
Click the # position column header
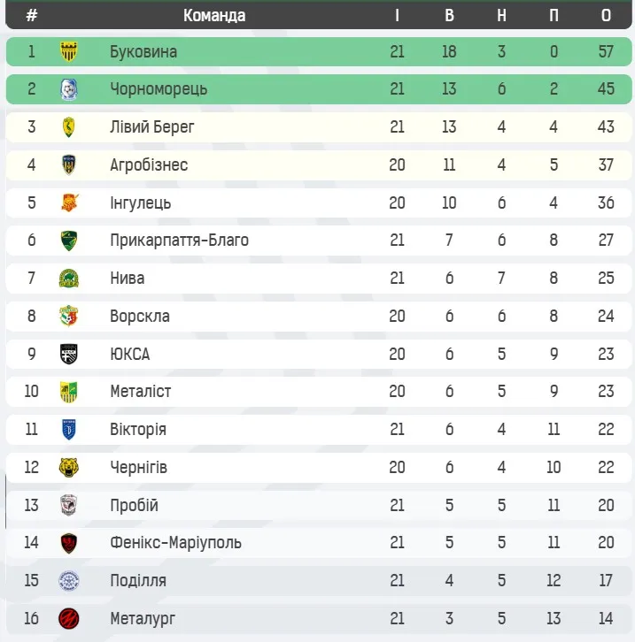coord(32,16)
